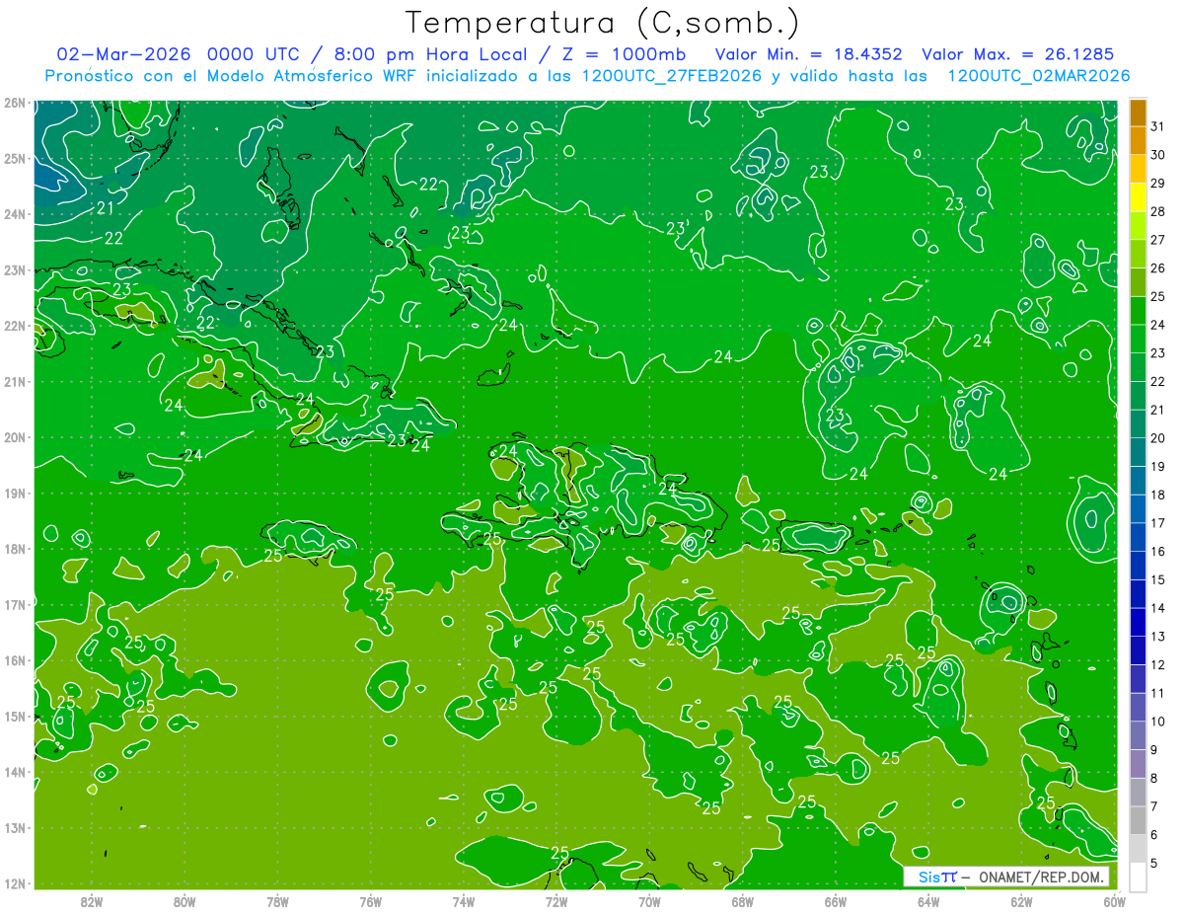Screen dimensions: 1184x915
Task: Click the 14N latitude axis label
Action: [14, 772]
